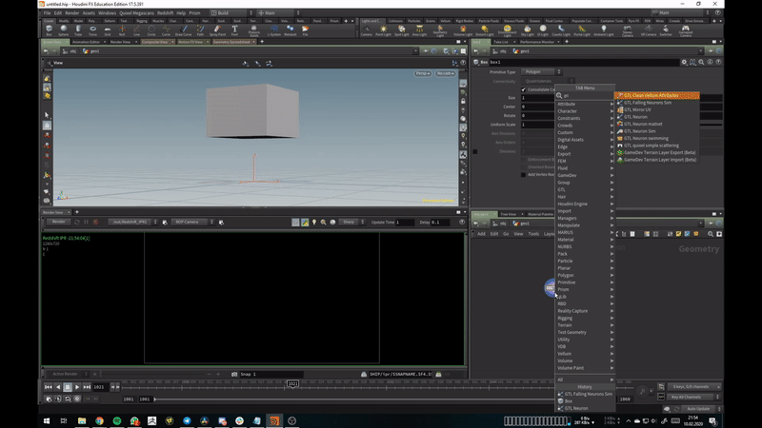762x428 pixels.
Task: Launch Telegram from the Windows taskbar
Action: [187, 419]
